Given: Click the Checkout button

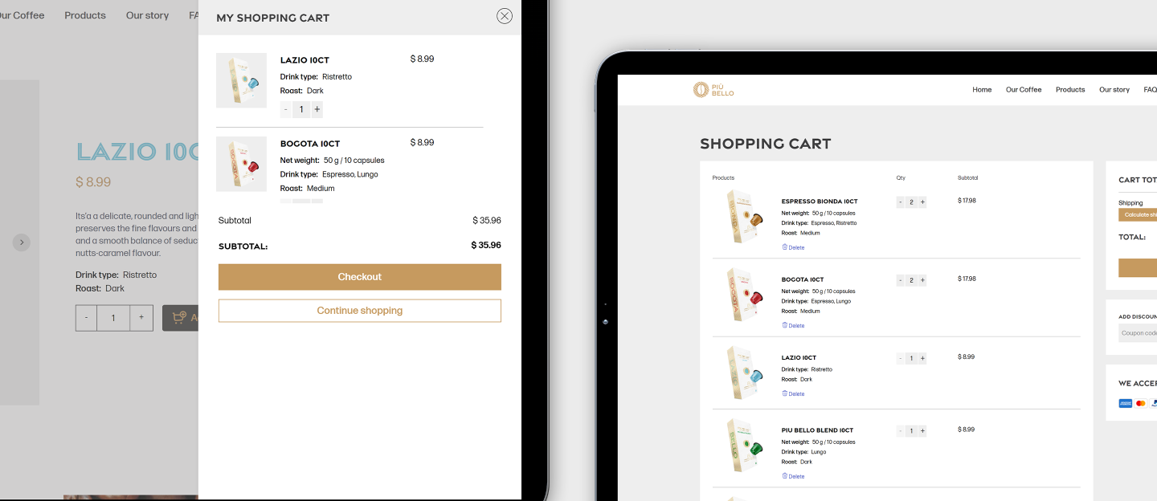Looking at the screenshot, I should 360,277.
